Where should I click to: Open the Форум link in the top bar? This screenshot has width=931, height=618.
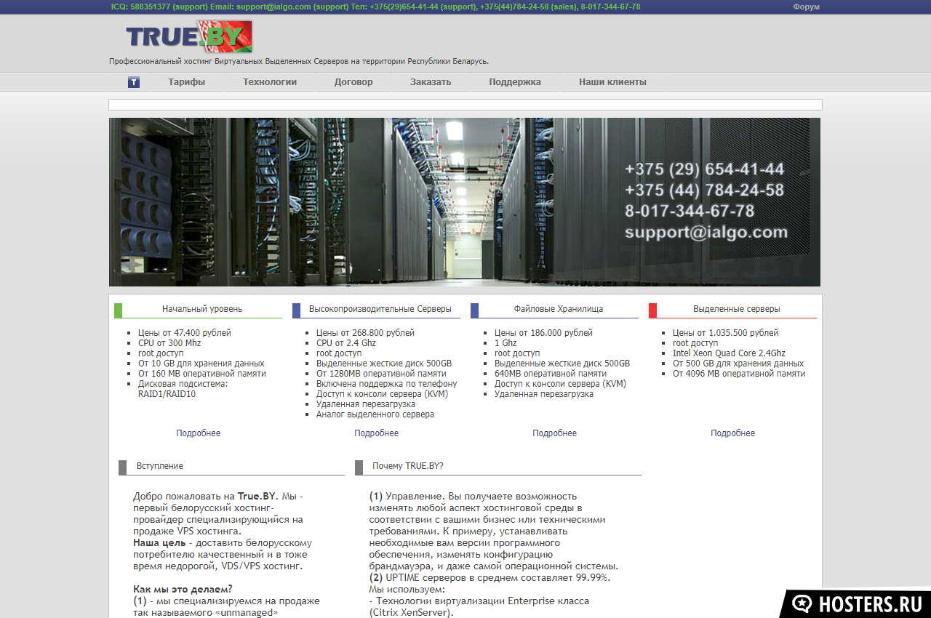point(806,7)
